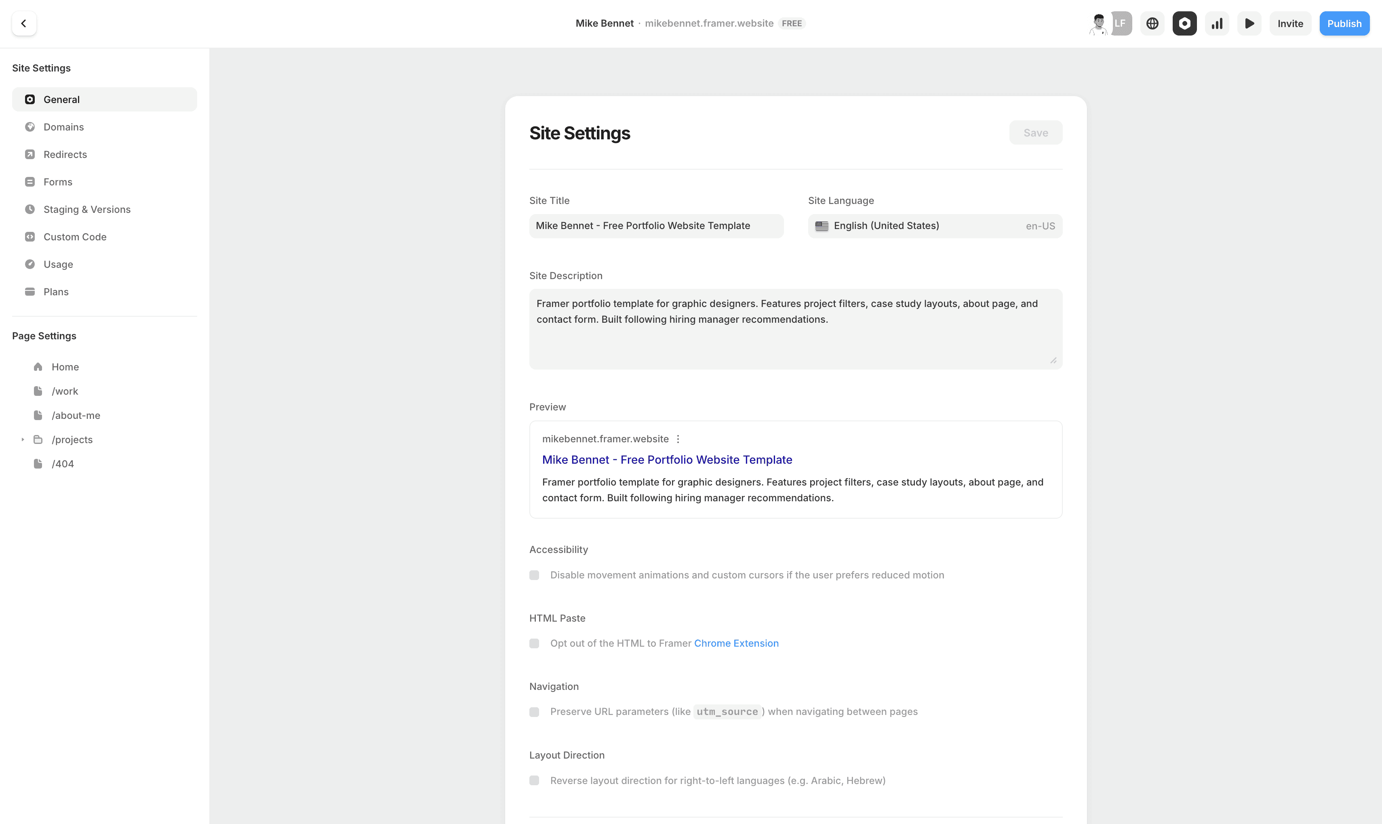Screen dimensions: 1382x824
Task: Open the globe localization icon
Action: click(x=1152, y=23)
